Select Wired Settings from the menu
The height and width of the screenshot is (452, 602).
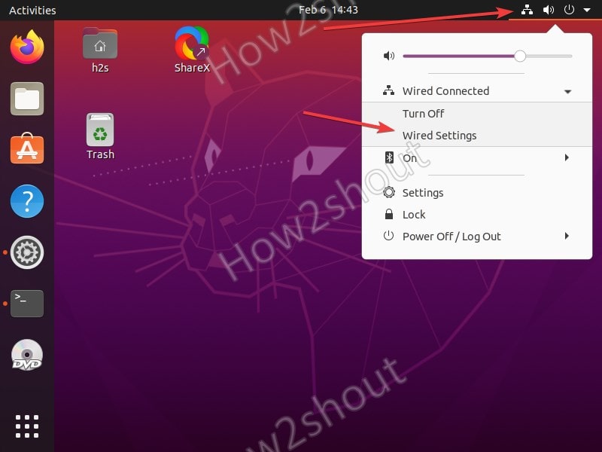[439, 136]
